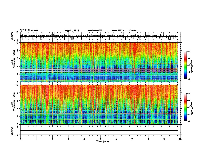Click inside the ch.1 spectrogram panel
The height and width of the screenshot is (156, 203).
click(x=99, y=62)
